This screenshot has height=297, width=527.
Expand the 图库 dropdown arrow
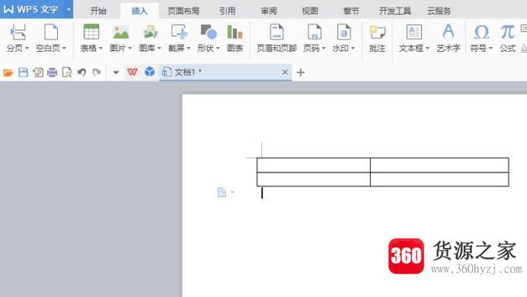(x=159, y=49)
